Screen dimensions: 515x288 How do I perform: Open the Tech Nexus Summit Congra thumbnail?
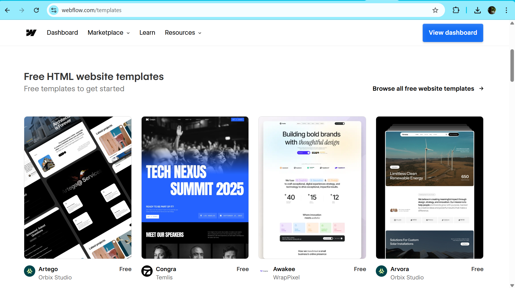[x=195, y=187]
